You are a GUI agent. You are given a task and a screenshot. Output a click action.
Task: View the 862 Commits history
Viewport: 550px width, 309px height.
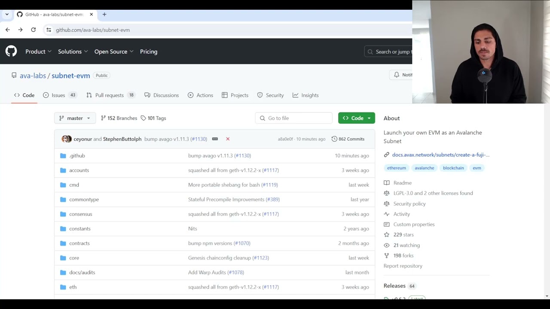[x=348, y=139]
